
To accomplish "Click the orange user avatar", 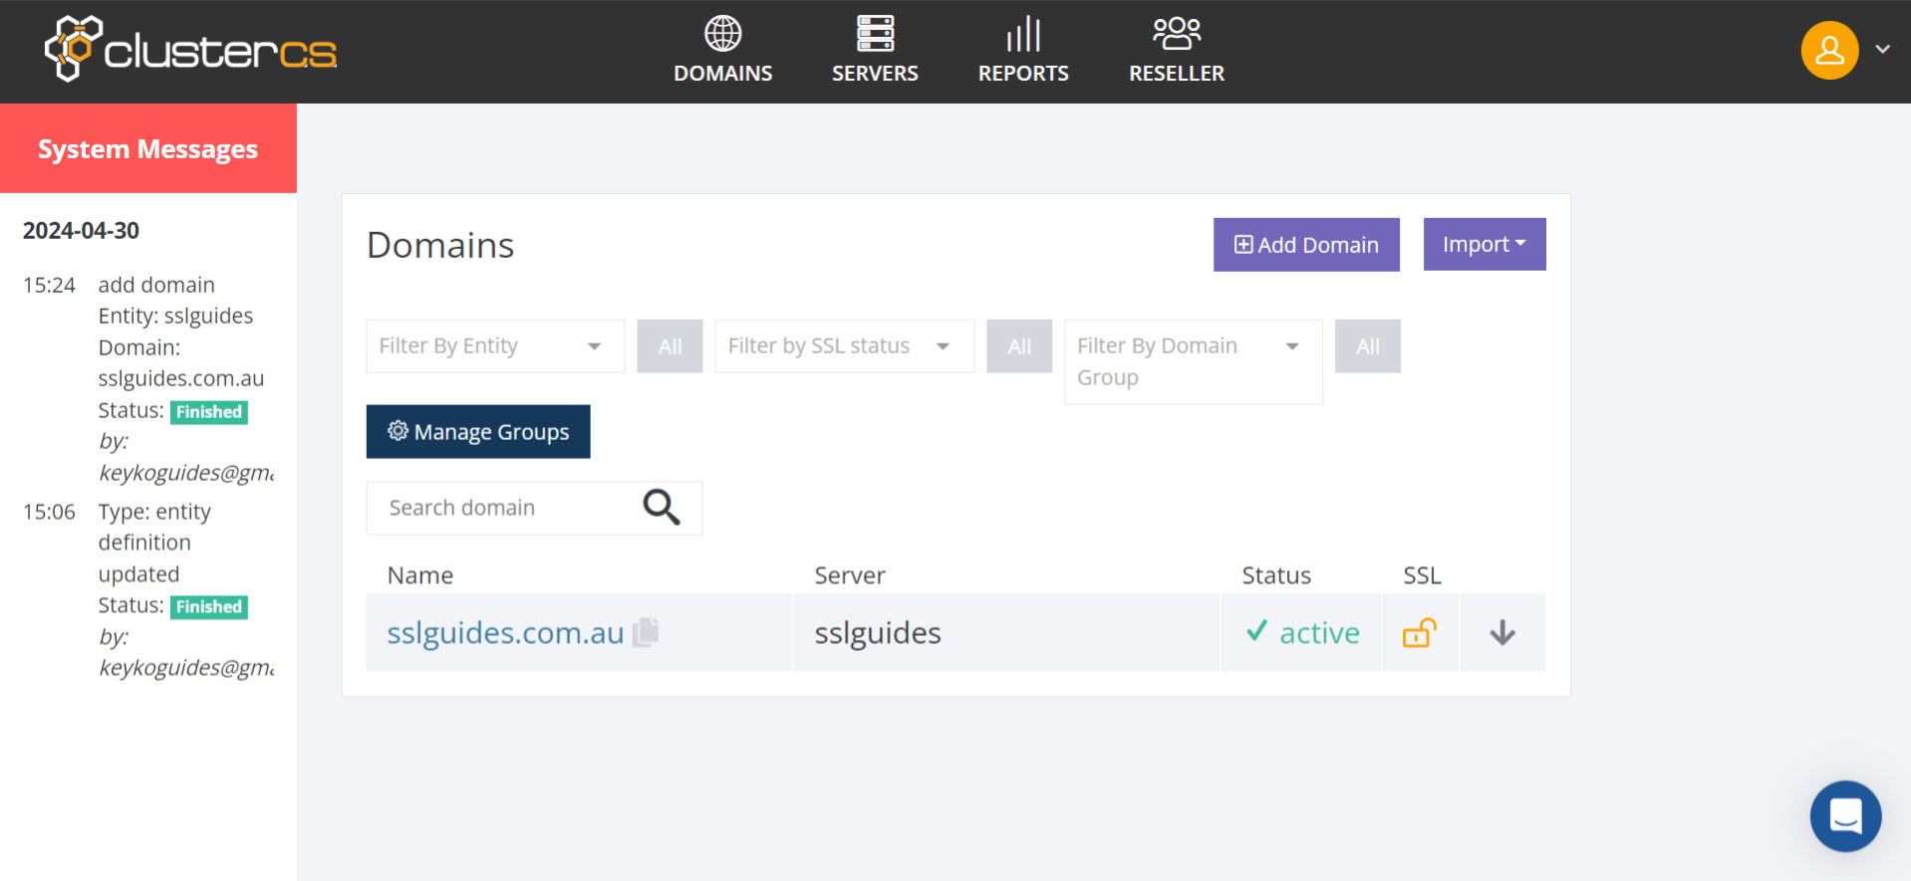I will [x=1829, y=50].
